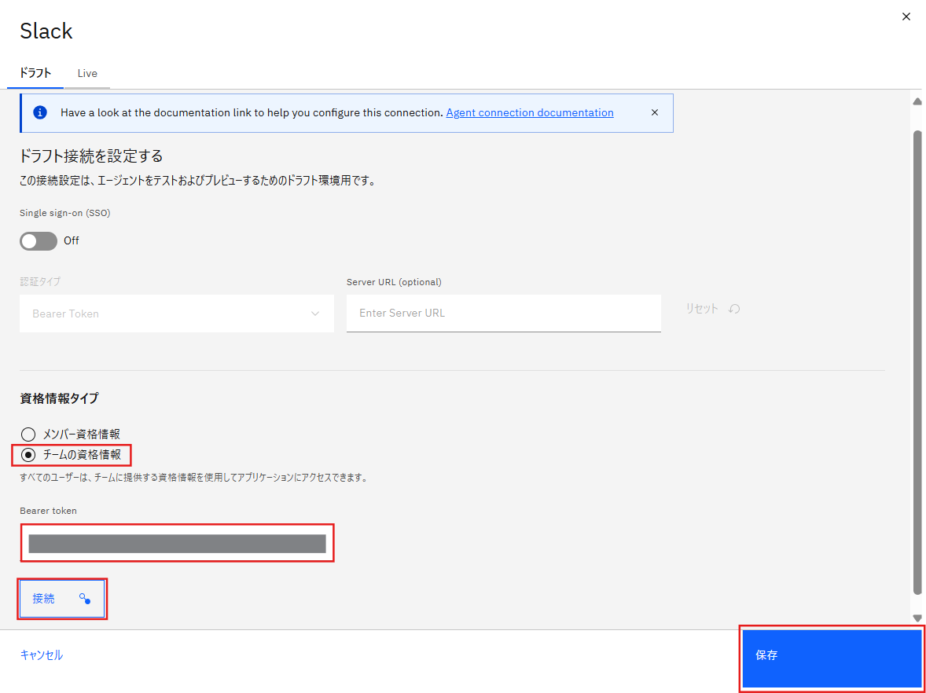Screen dimensions: 926x693
Task: Open the 認証タイプ Bearer Token dropdown
Action: 177,313
